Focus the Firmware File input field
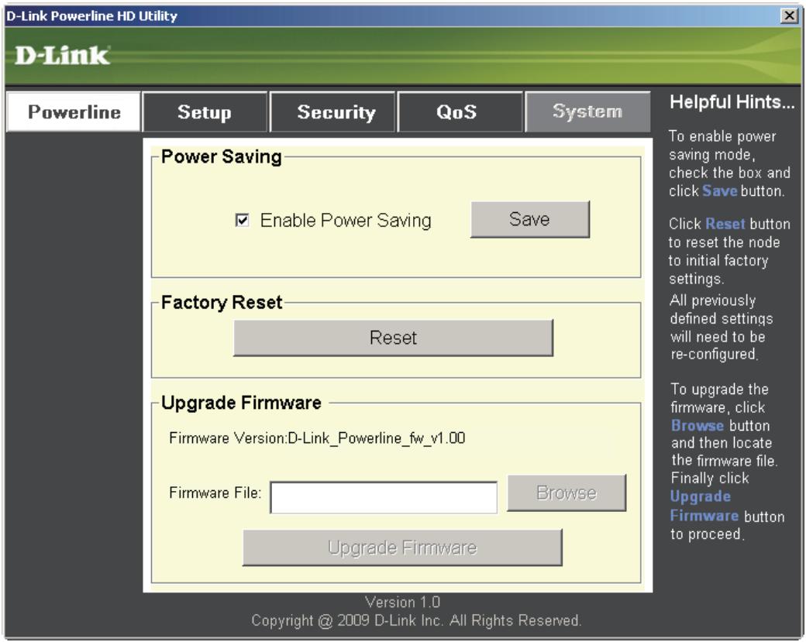 click(x=384, y=497)
